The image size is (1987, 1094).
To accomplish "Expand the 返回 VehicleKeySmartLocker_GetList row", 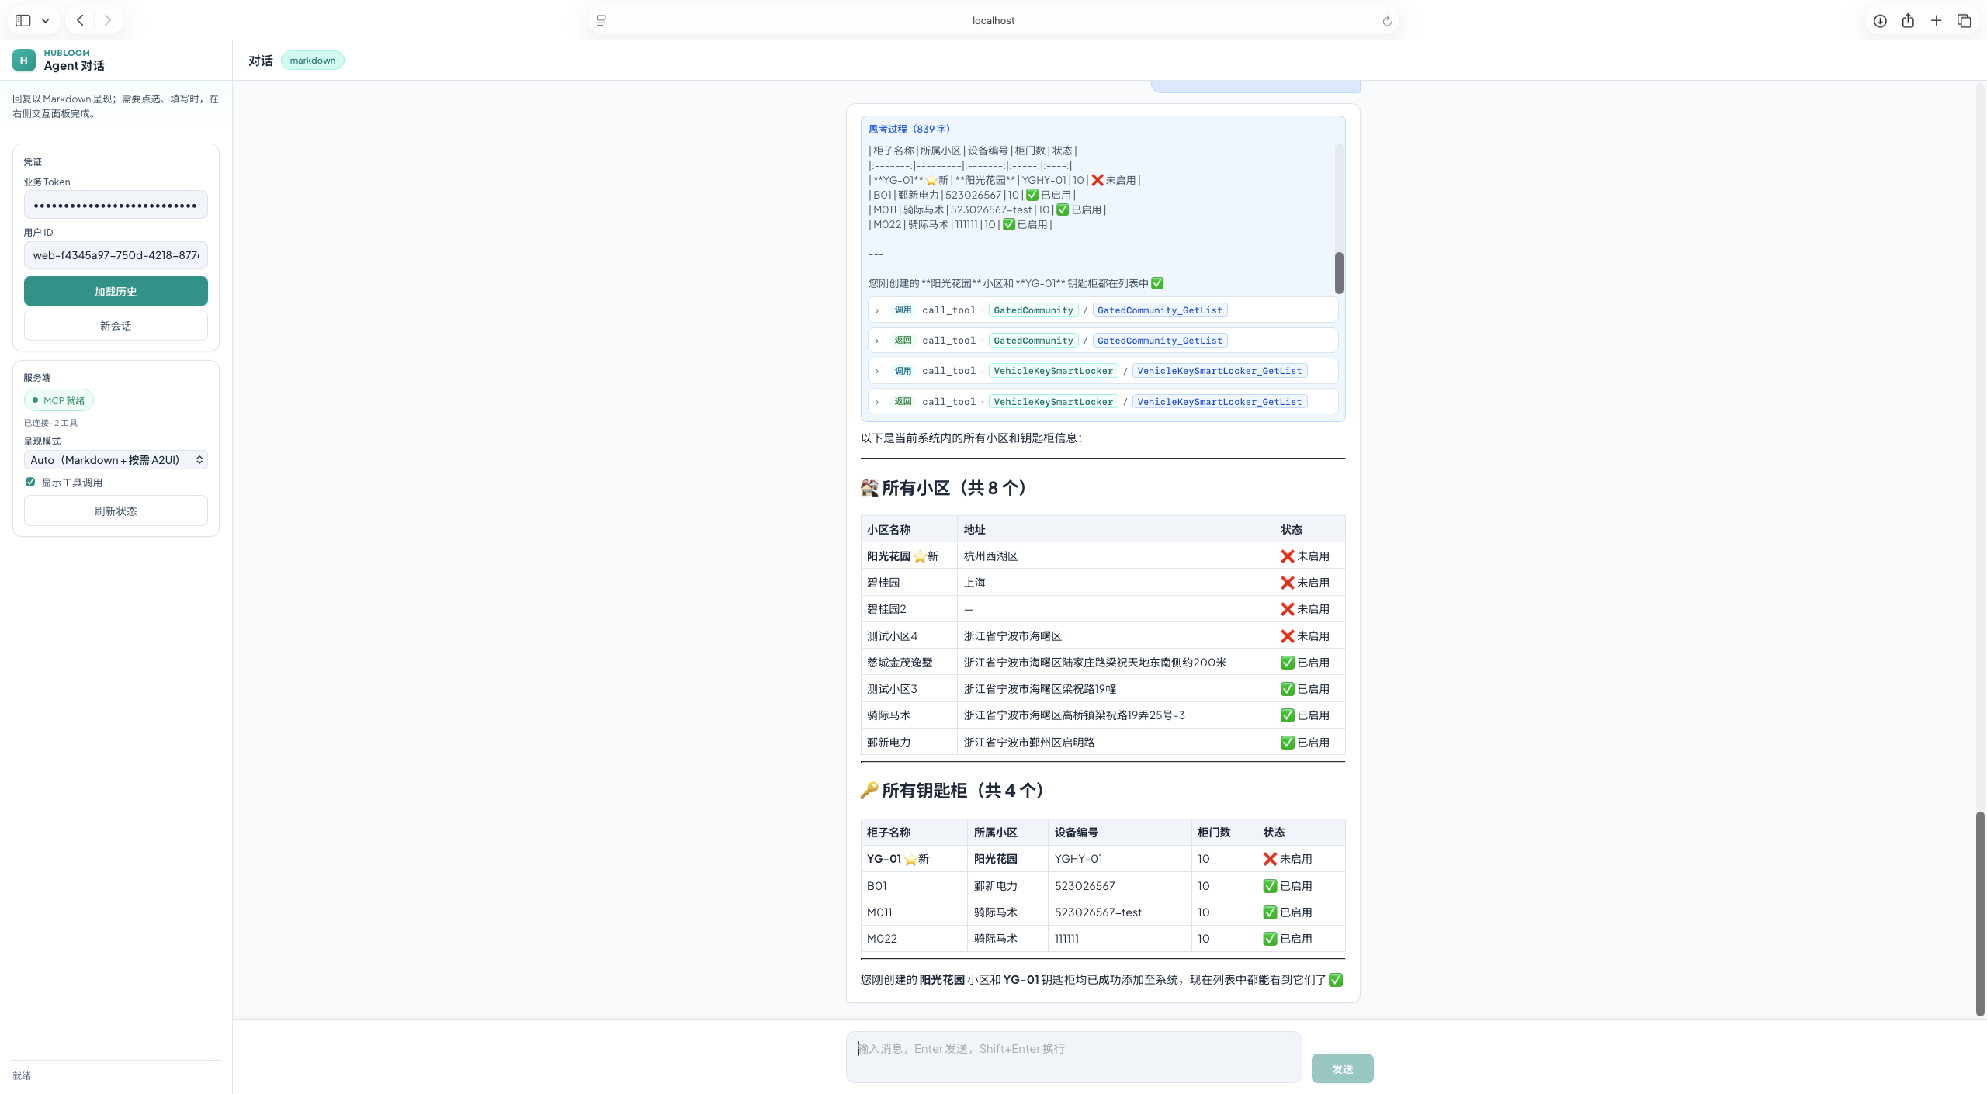I will click(1102, 402).
